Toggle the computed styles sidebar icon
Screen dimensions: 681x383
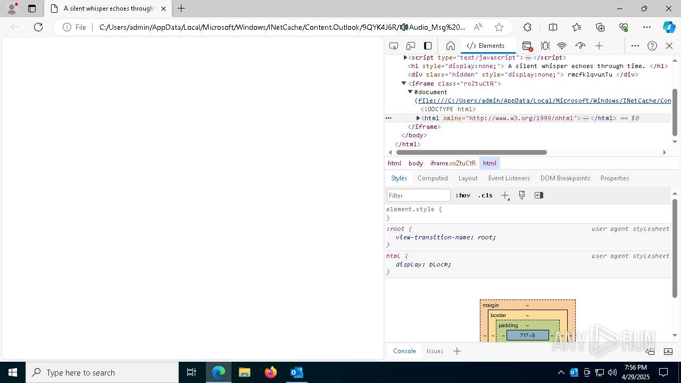pyautogui.click(x=539, y=195)
